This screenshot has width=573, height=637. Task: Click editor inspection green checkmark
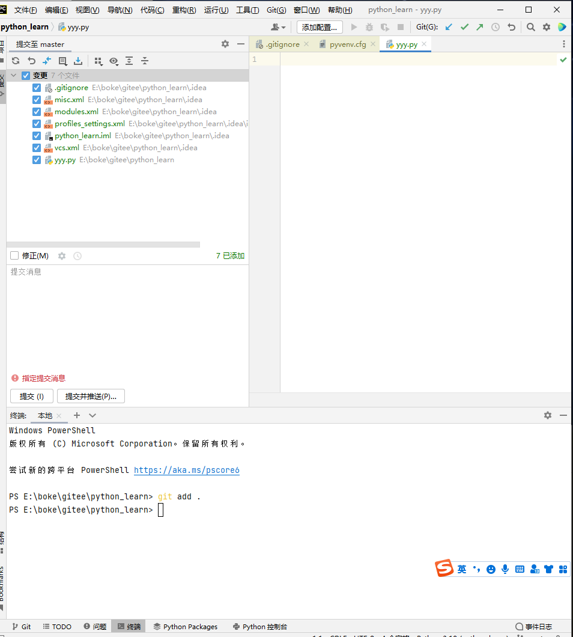[563, 59]
